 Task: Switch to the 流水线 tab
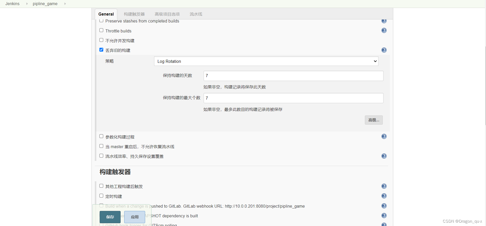click(196, 14)
